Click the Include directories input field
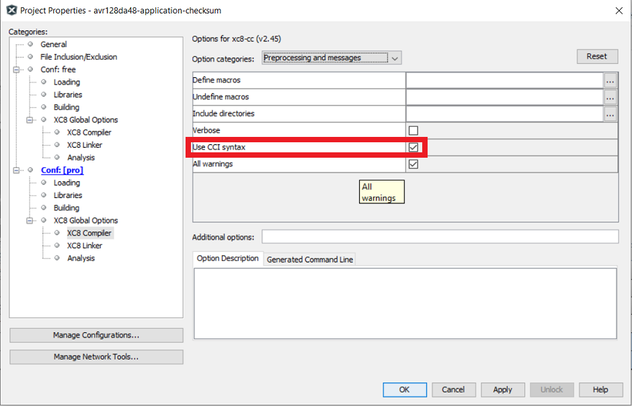This screenshot has width=632, height=406. tap(505, 114)
